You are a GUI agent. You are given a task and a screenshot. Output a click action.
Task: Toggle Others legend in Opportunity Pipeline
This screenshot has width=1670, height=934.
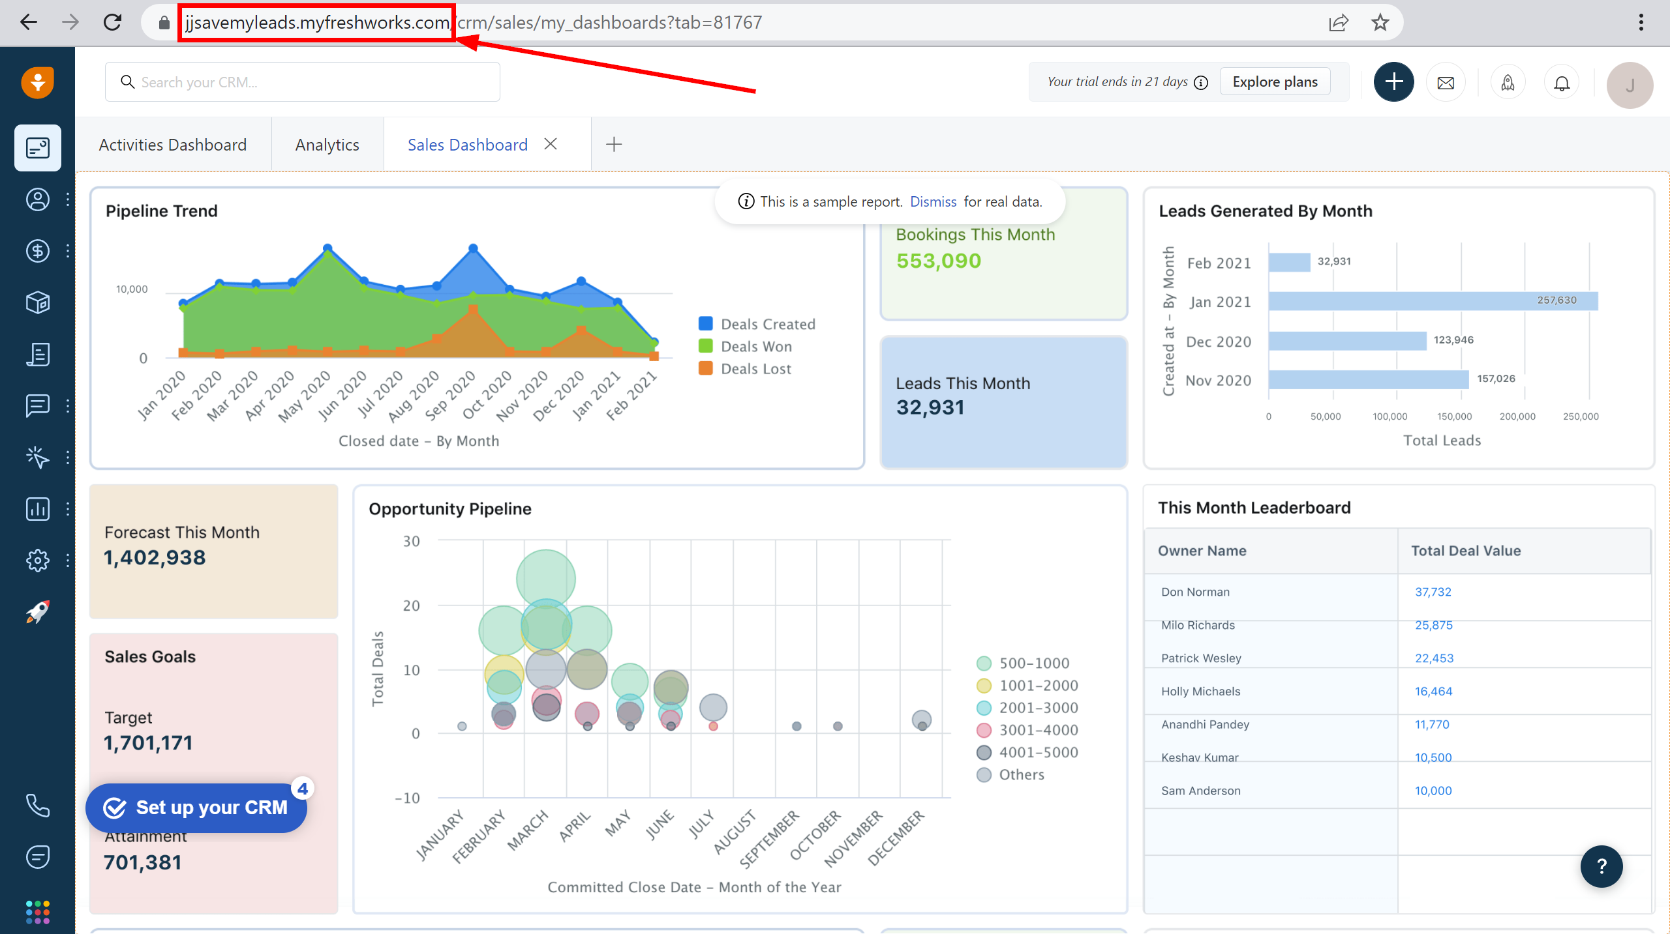point(984,775)
